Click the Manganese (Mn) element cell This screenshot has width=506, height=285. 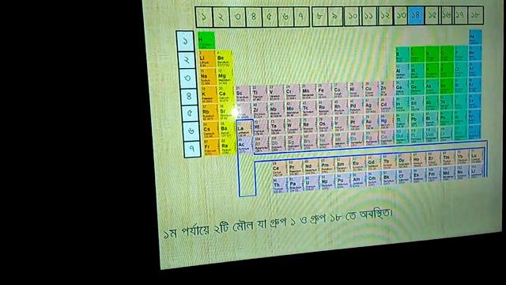(308, 92)
